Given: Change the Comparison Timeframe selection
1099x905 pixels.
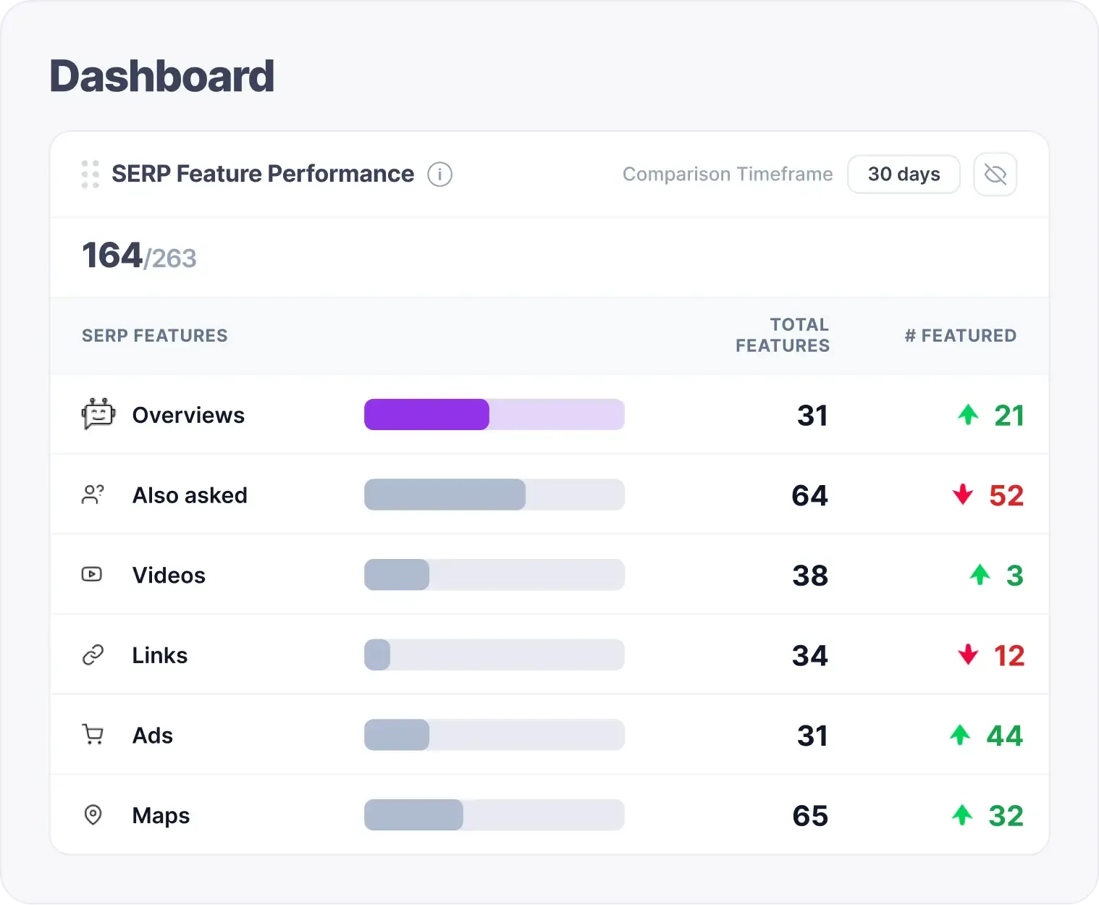Looking at the screenshot, I should (904, 174).
